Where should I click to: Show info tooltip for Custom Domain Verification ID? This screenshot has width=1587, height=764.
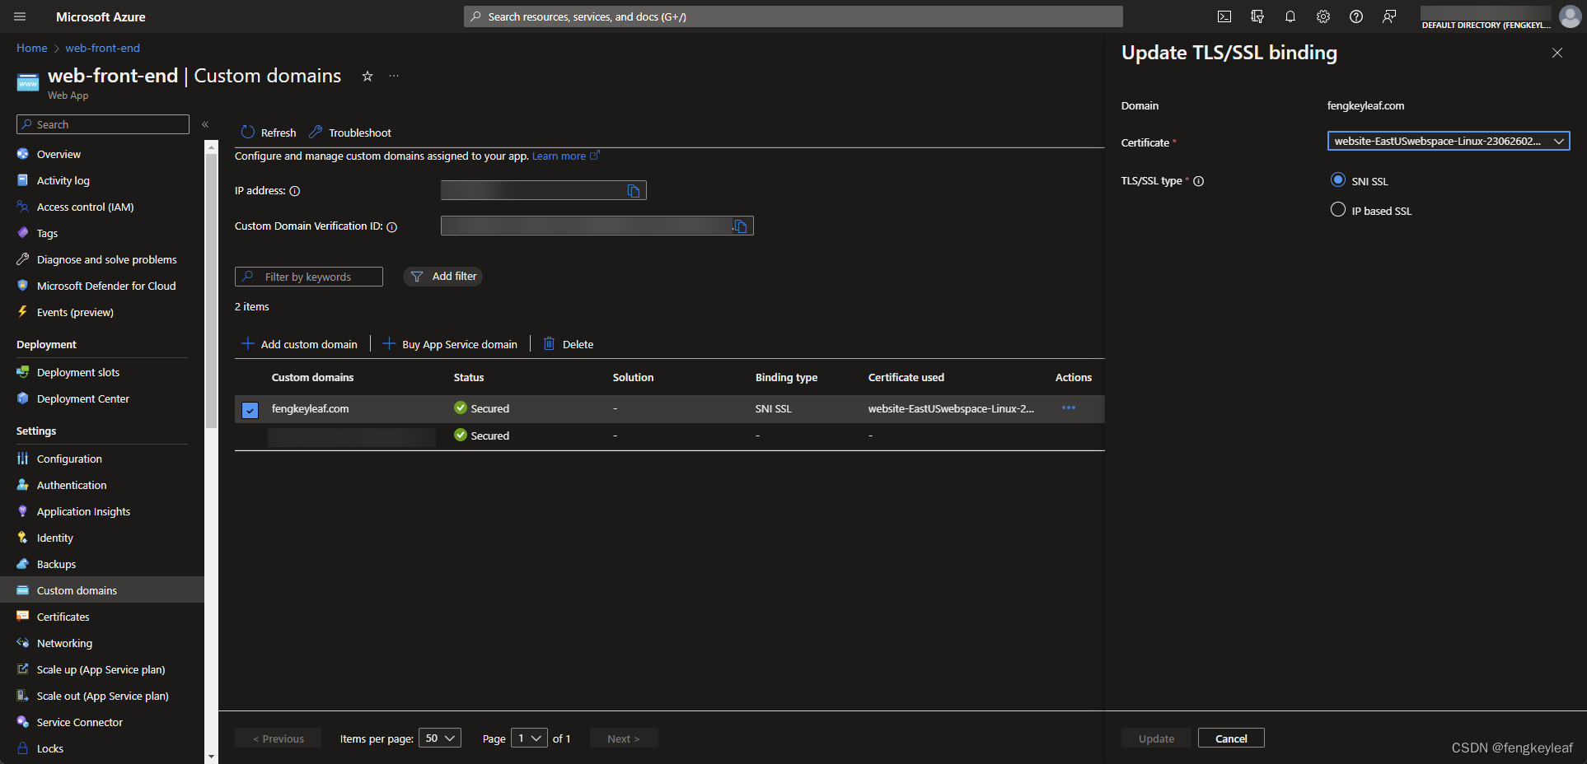tap(392, 227)
